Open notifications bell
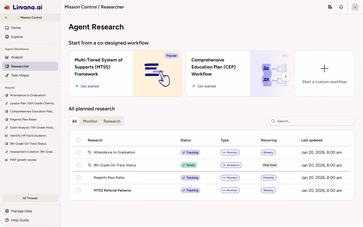The height and width of the screenshot is (227, 363). click(341, 7)
